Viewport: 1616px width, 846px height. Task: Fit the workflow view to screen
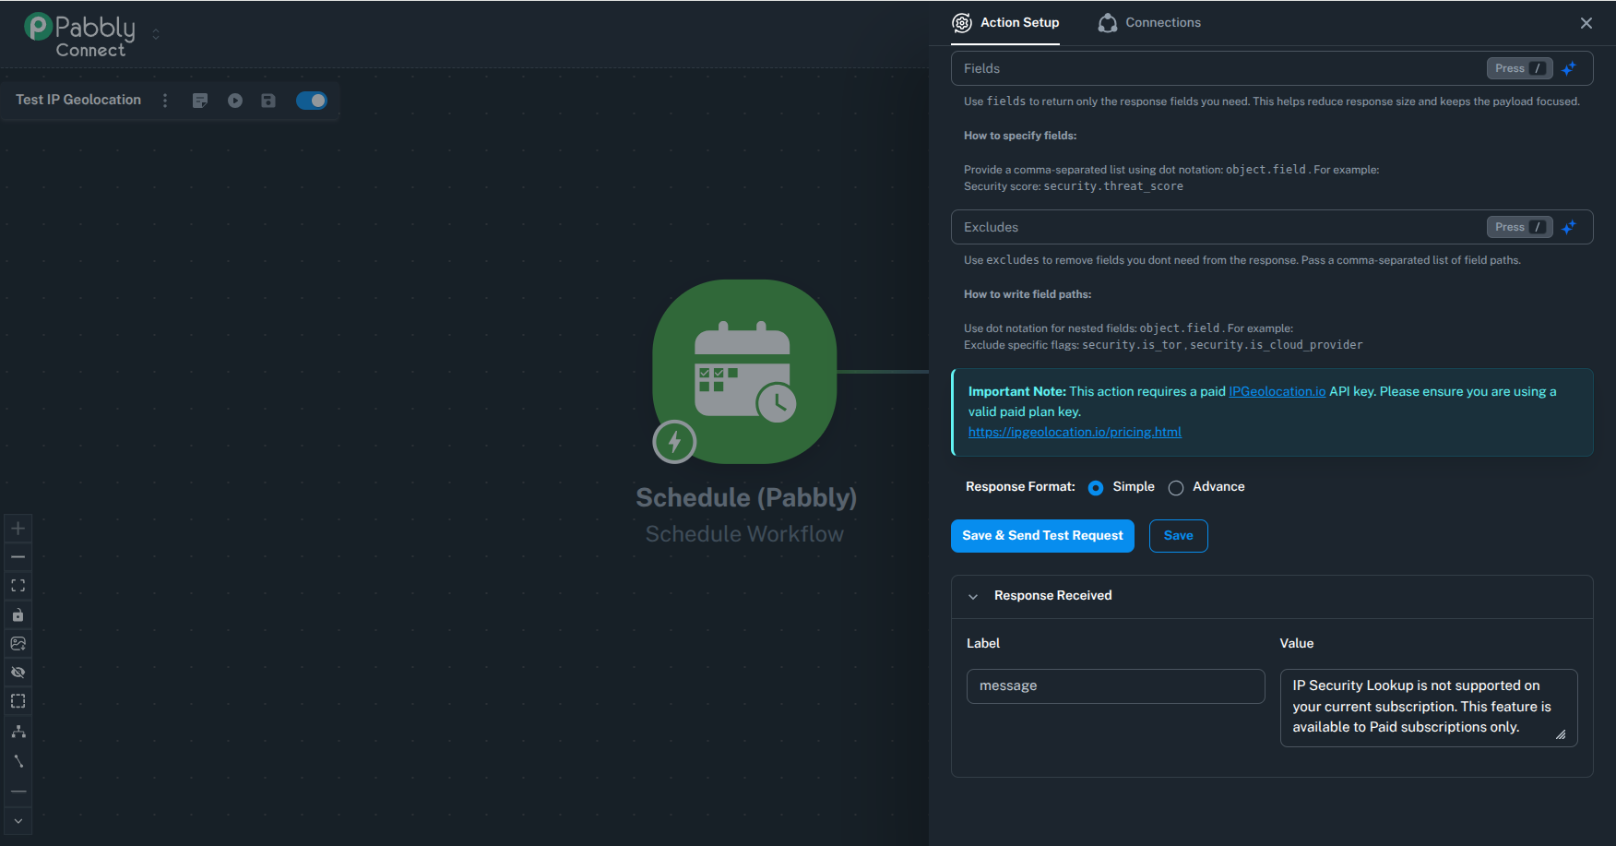[x=18, y=586]
